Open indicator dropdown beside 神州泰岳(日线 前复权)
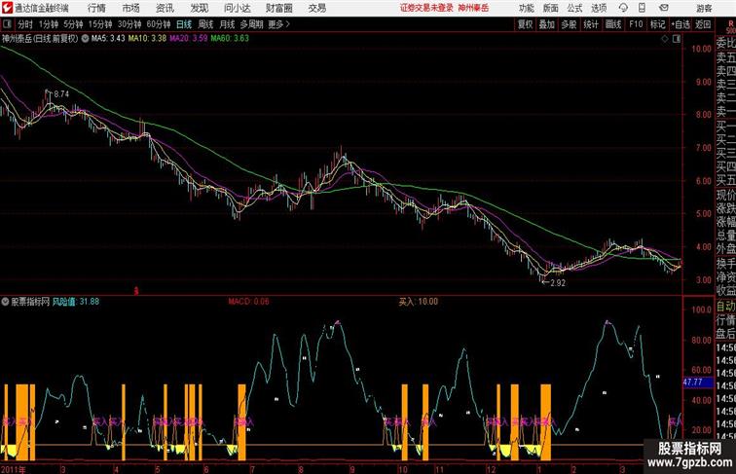736x474 pixels. pyautogui.click(x=85, y=39)
